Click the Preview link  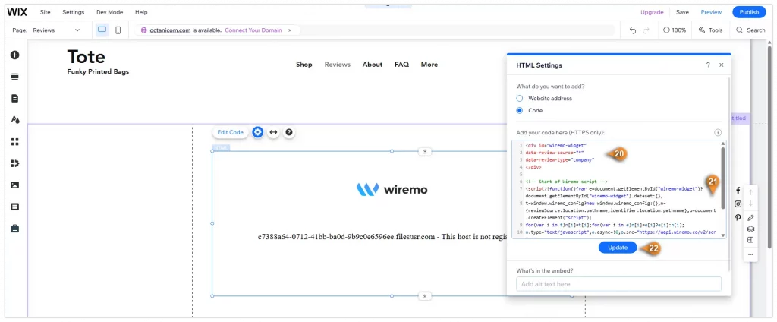[711, 12]
